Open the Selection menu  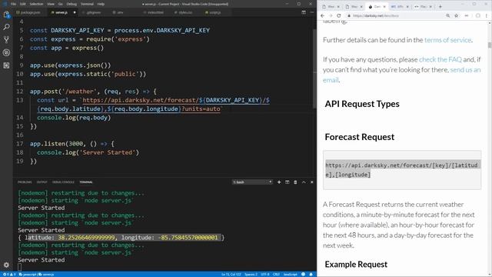click(x=36, y=4)
